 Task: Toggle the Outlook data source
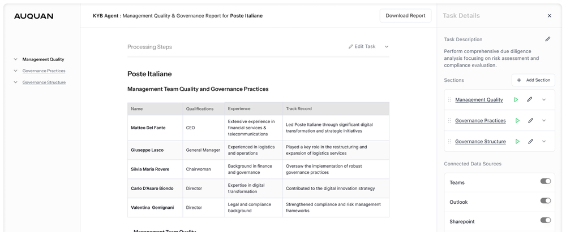546,200
